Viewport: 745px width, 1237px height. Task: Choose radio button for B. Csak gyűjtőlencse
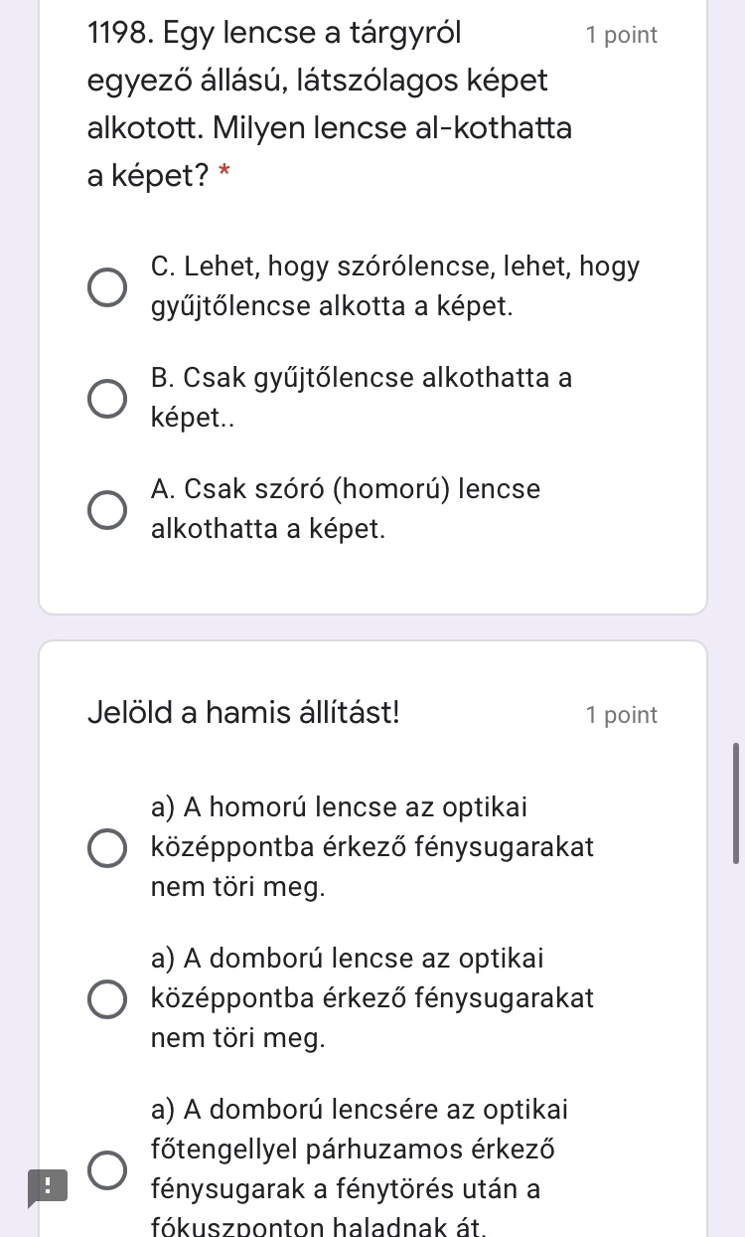click(107, 398)
